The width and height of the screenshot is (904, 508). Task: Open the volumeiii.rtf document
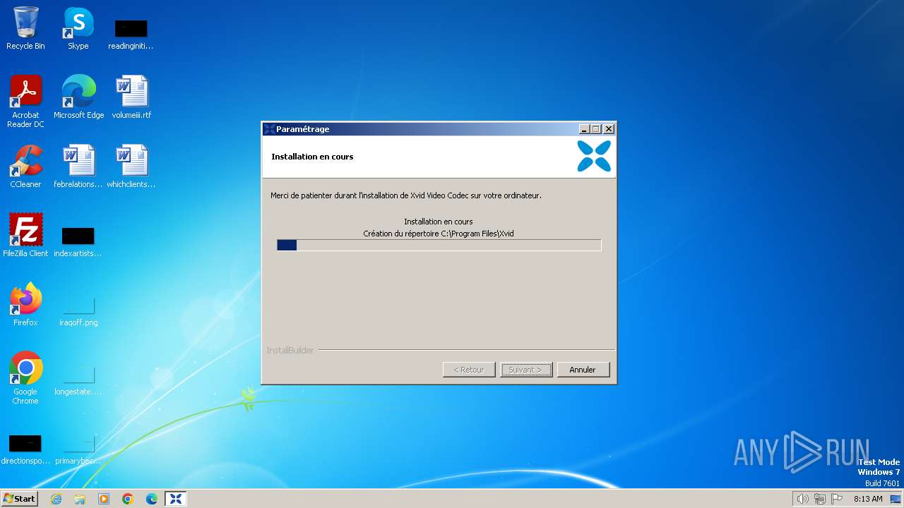(131, 97)
